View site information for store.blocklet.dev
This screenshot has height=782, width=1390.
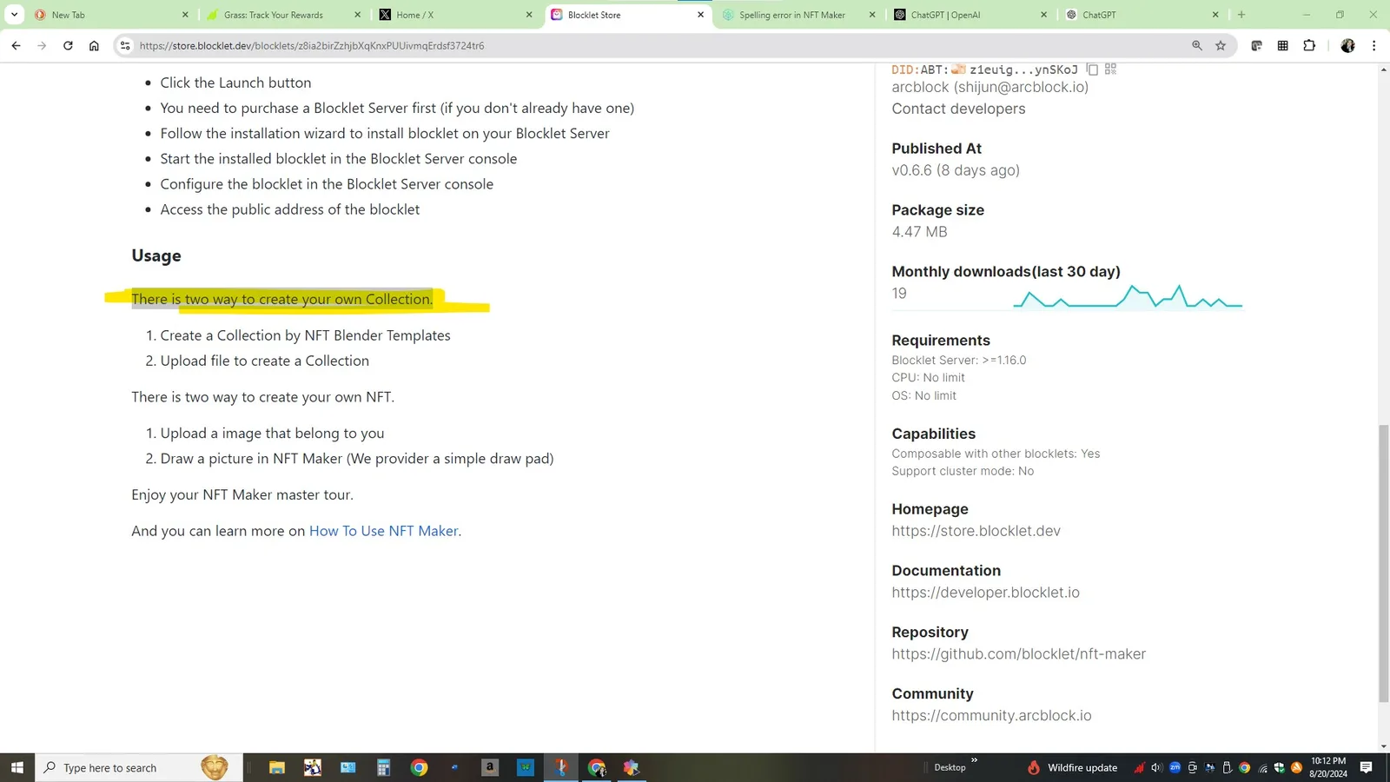pos(125,46)
